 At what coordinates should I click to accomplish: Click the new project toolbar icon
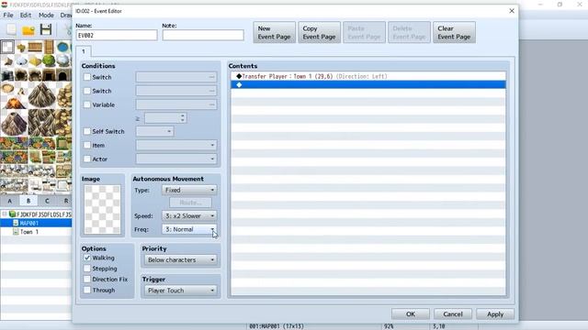tap(11, 29)
